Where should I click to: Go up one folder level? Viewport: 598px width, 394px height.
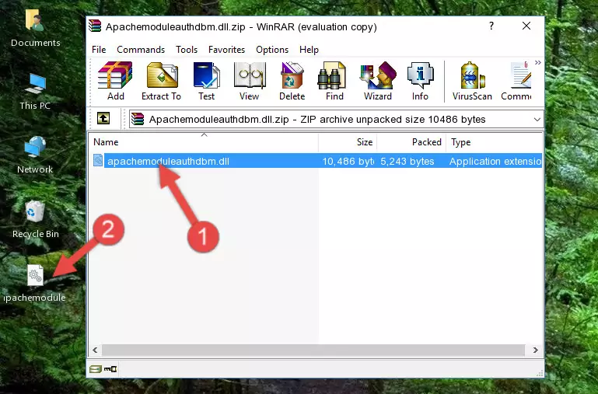coord(103,118)
